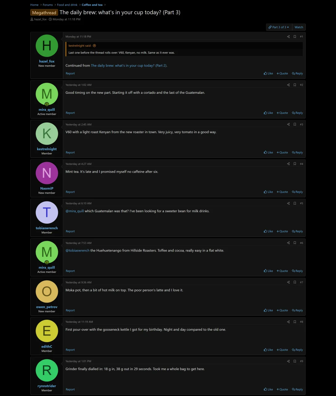Like hazel_fox's post #1
336x396 pixels.
click(x=268, y=74)
